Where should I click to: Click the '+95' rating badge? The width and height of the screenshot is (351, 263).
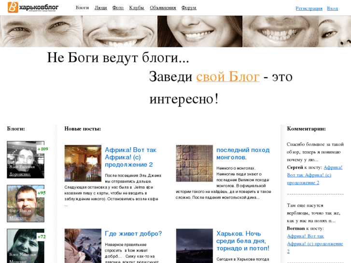[x=42, y=193]
